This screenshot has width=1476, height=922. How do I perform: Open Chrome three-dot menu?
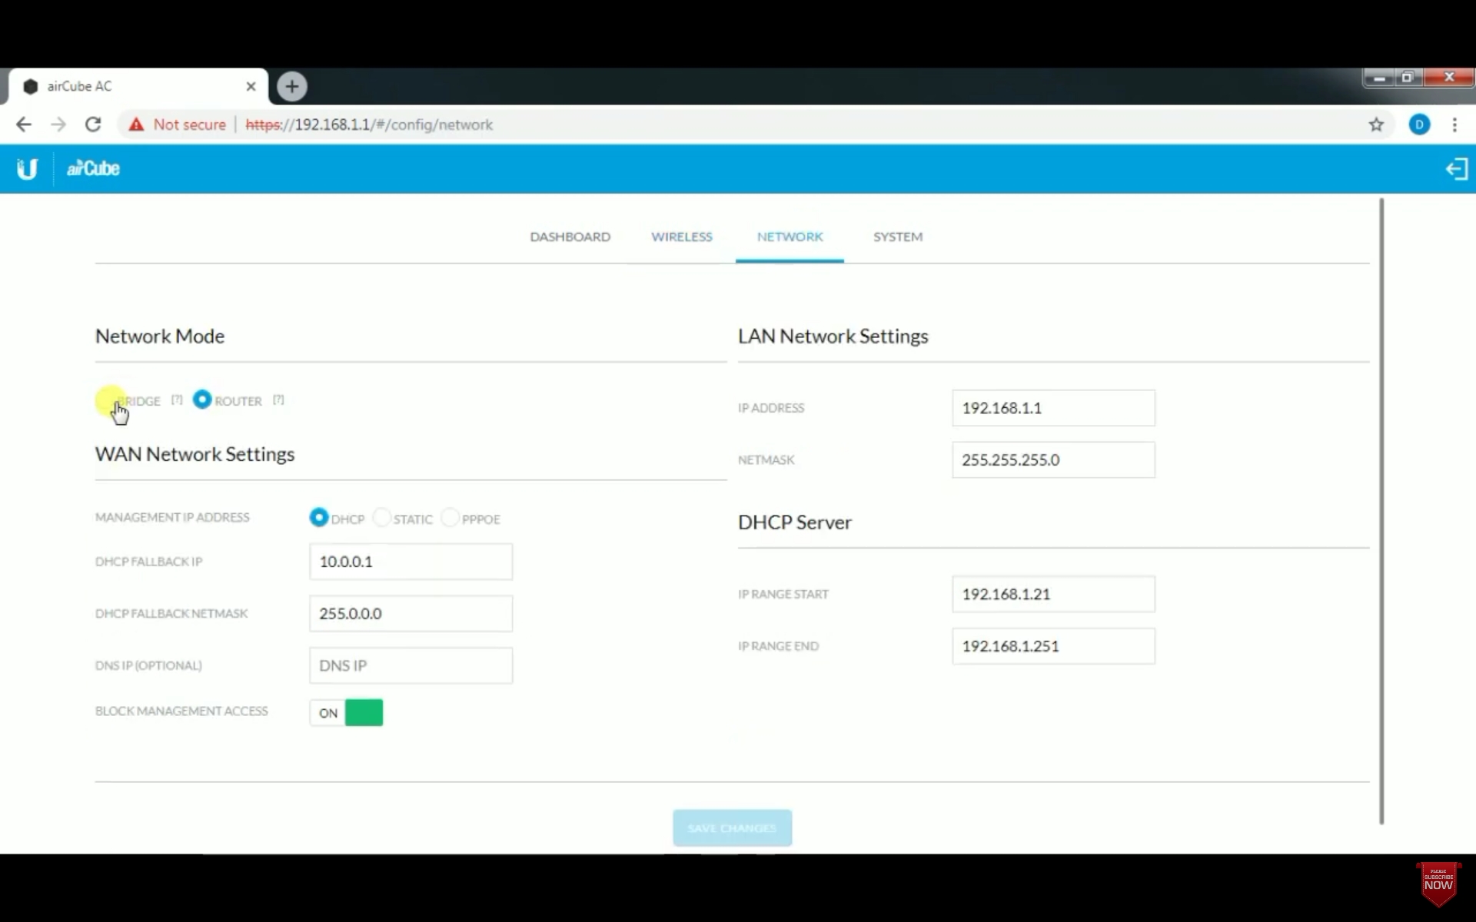pyautogui.click(x=1454, y=124)
